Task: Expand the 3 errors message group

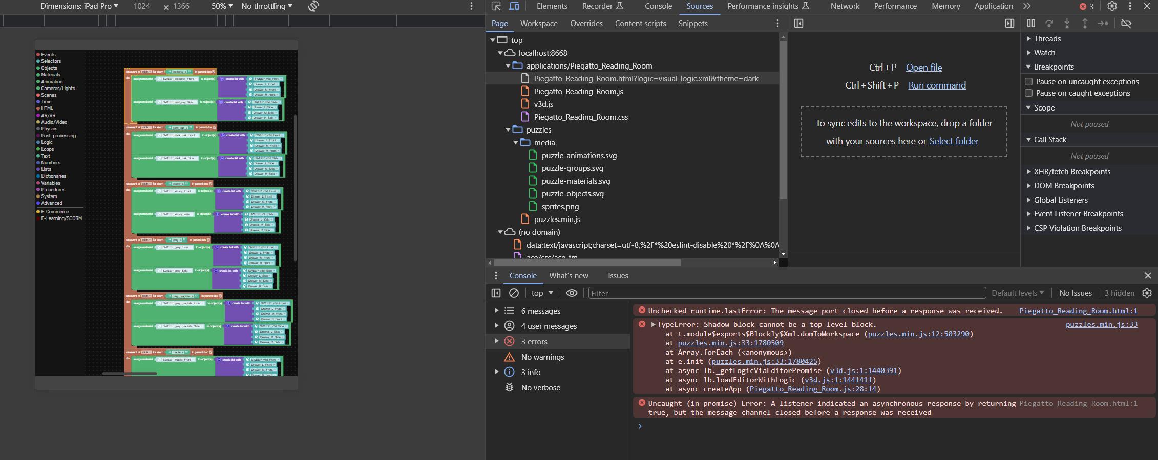Action: [x=496, y=341]
